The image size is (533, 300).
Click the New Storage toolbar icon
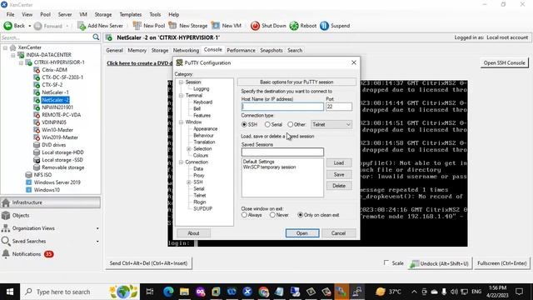[x=172, y=26]
